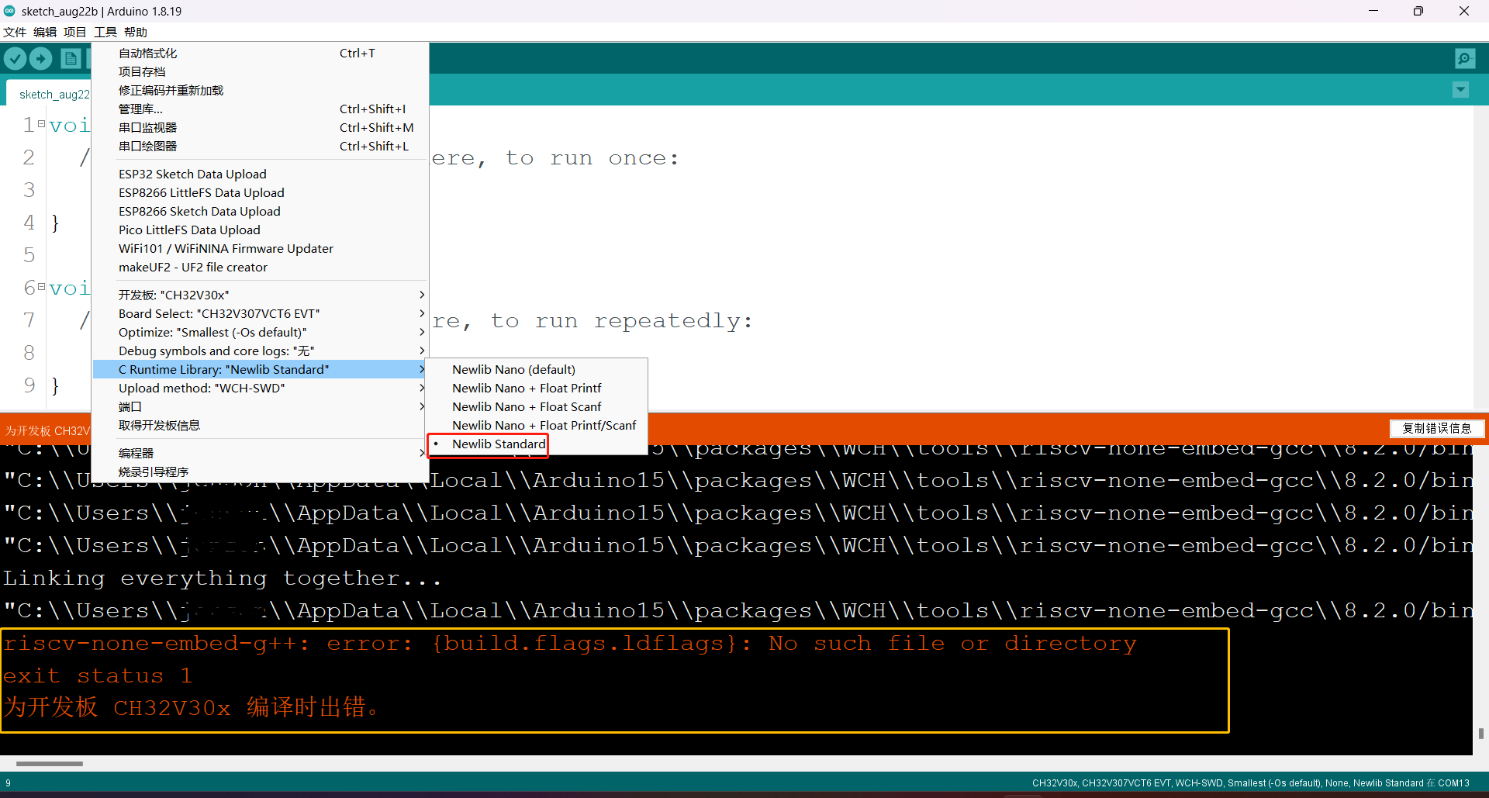Expand the Upload method "WCH-SWD" submenu
Screen dimensions: 1489x798
click(x=202, y=388)
